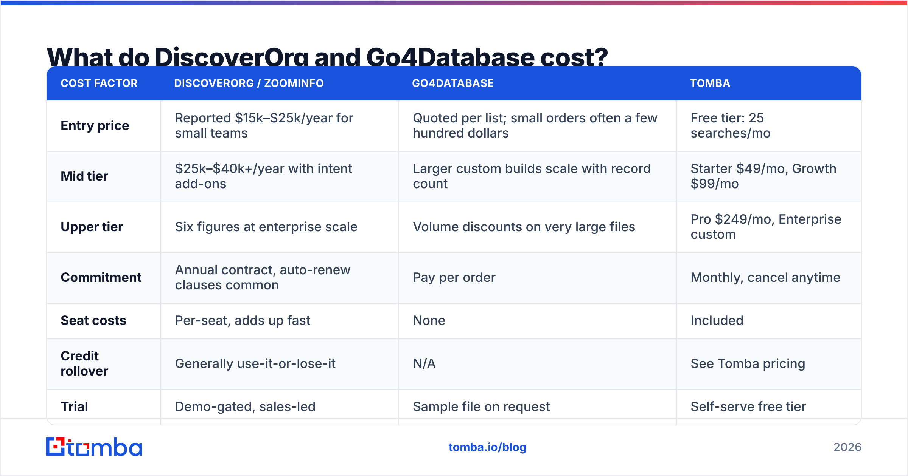Select the DISCOVERORG / ZOOMINFO column header
The height and width of the screenshot is (476, 908).
[249, 83]
